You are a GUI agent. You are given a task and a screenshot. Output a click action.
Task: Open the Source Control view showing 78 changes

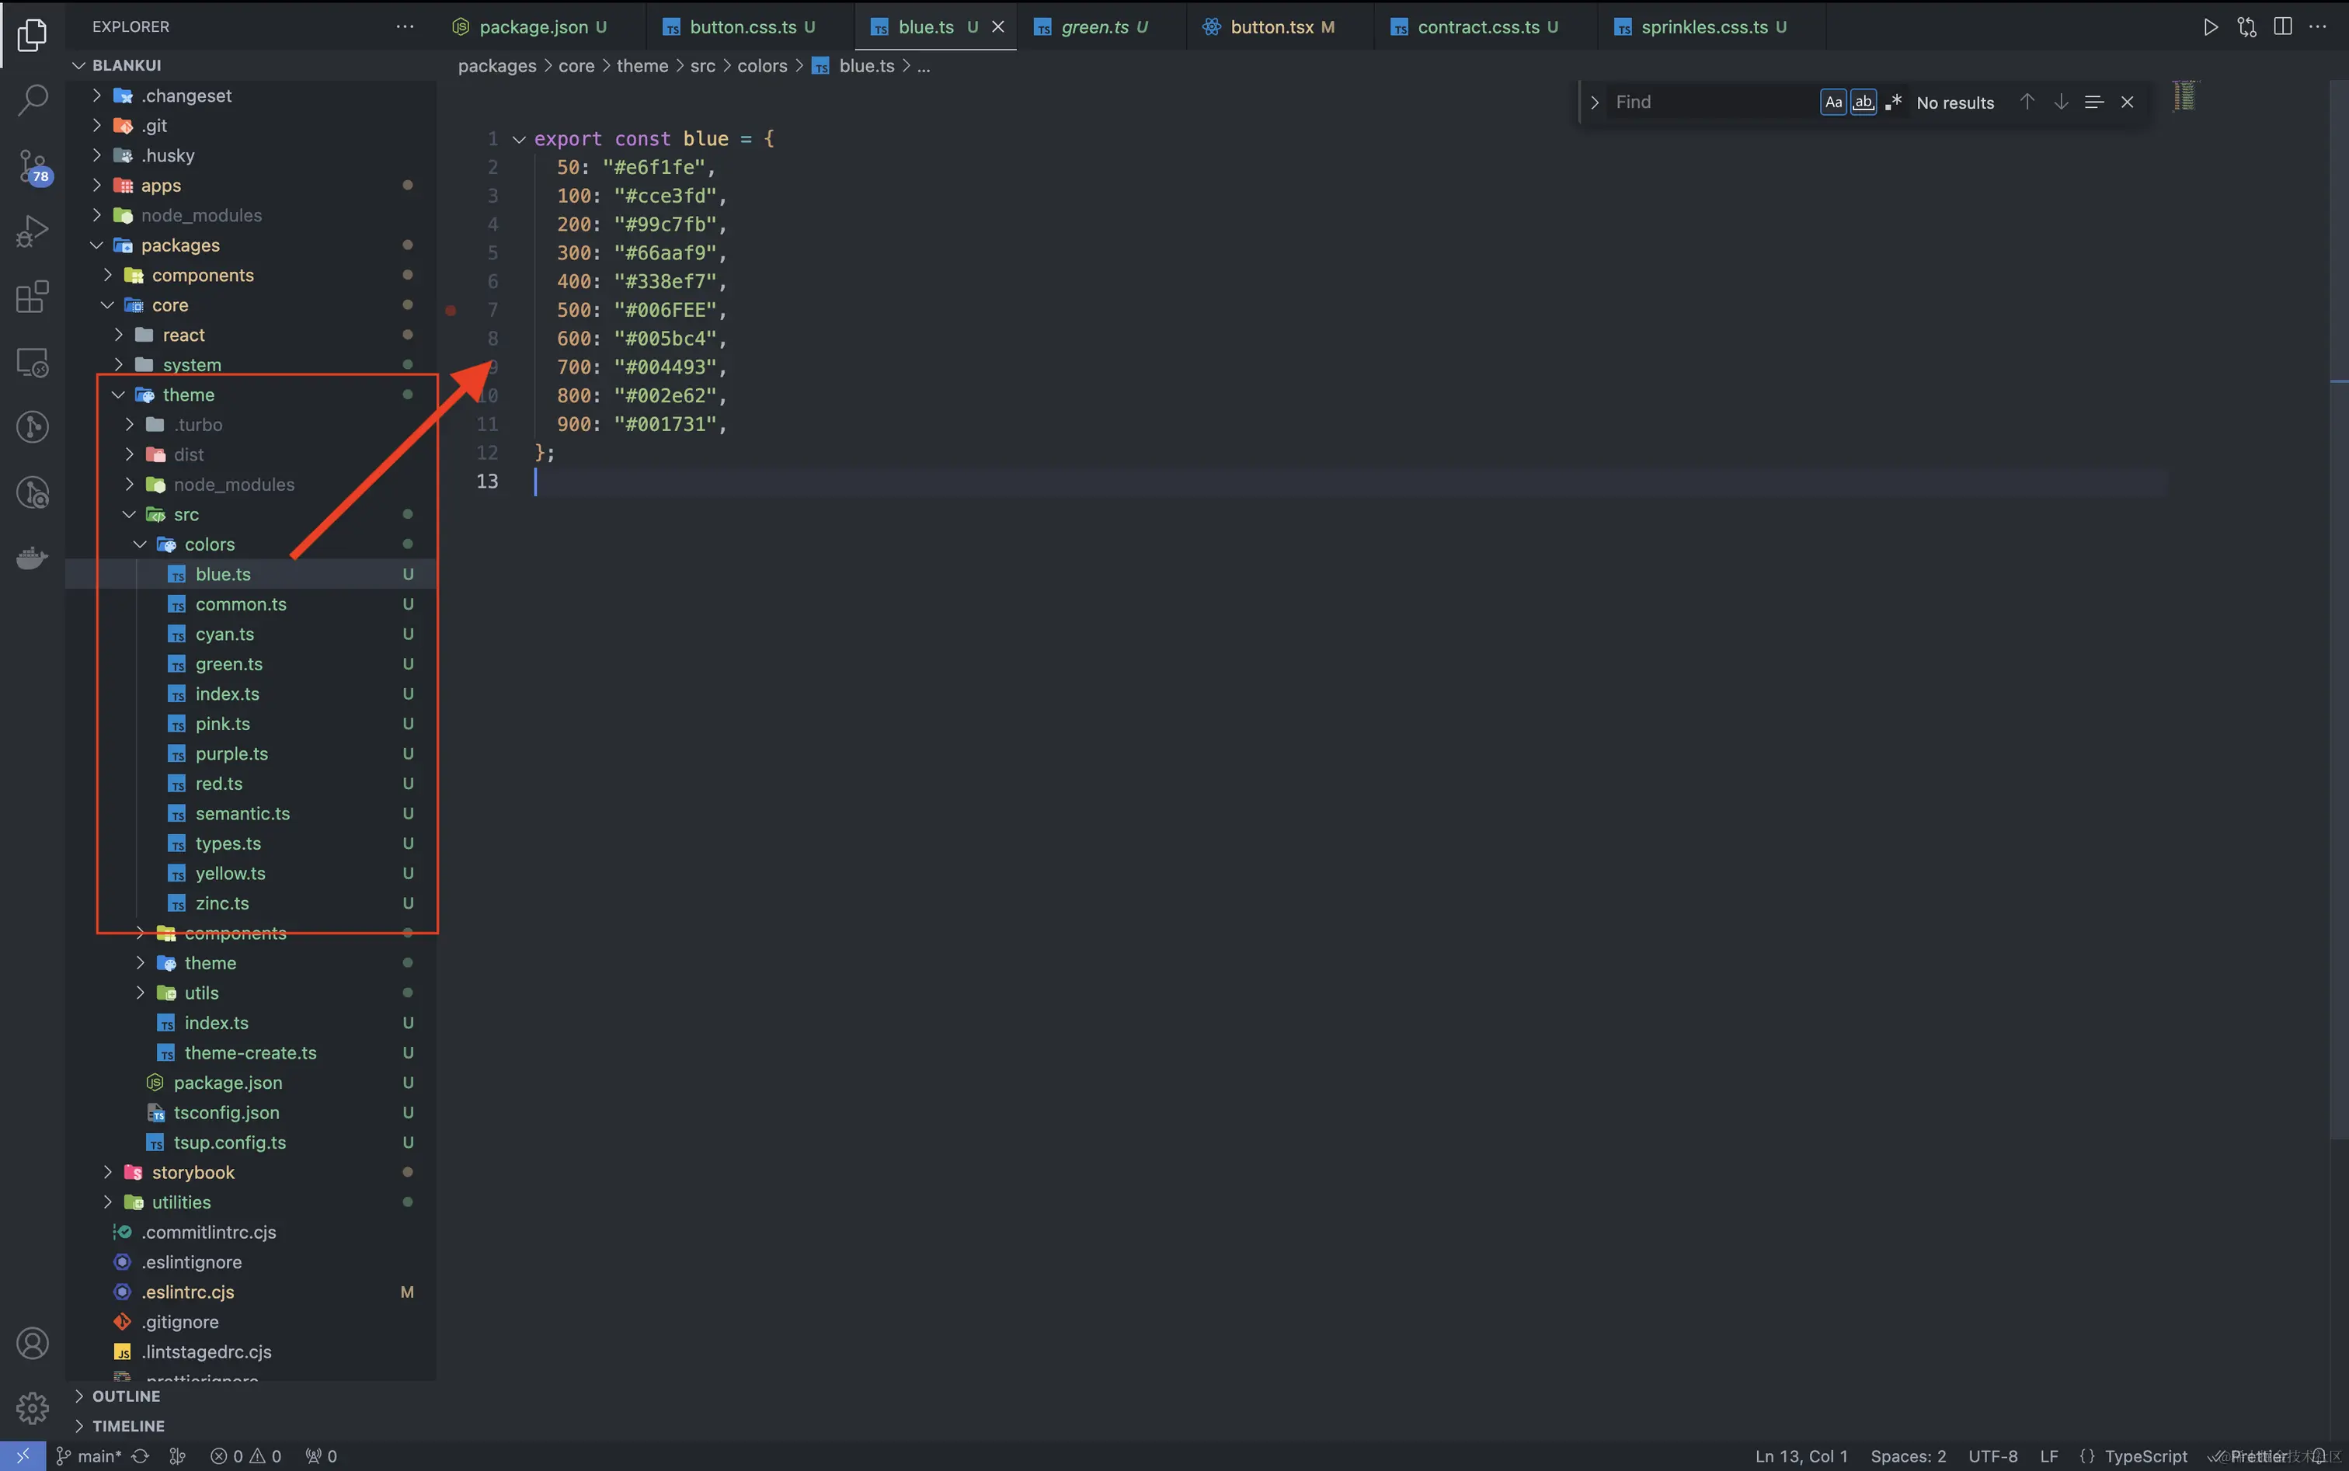pos(32,166)
